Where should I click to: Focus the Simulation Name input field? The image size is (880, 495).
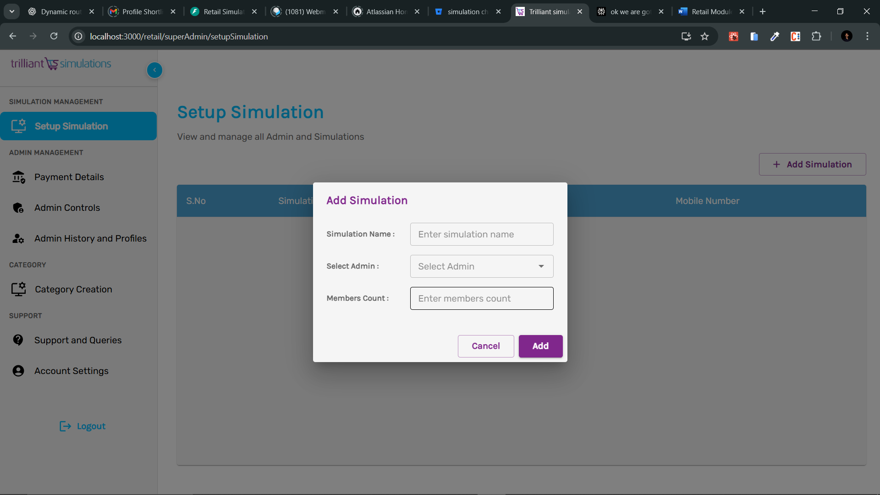coord(481,234)
